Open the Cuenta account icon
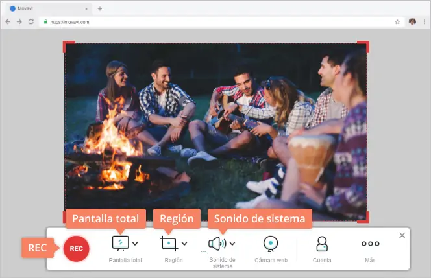This screenshot has width=431, height=278. 321,244
